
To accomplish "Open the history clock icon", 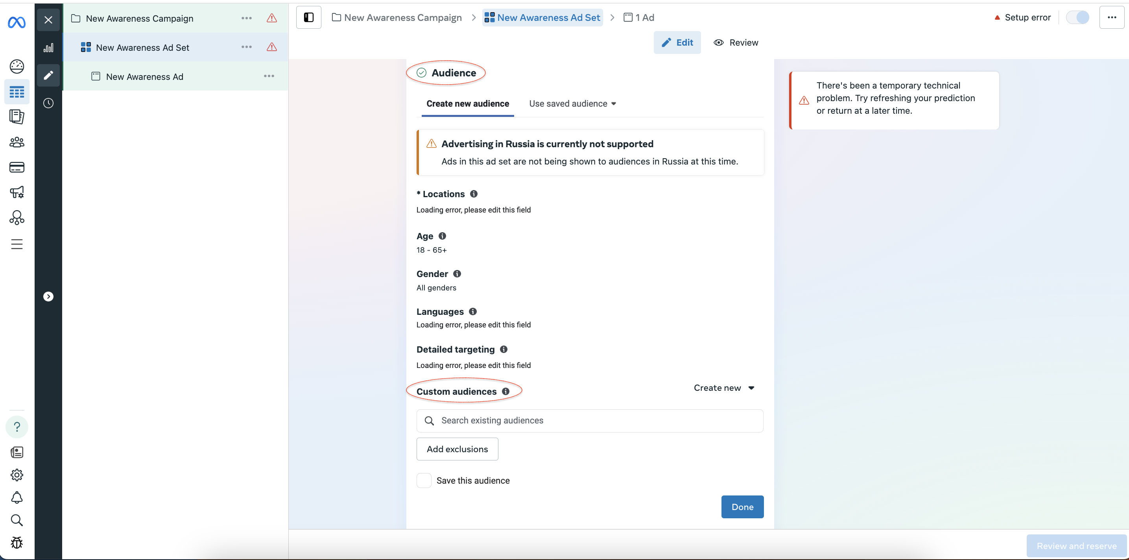I will [48, 103].
